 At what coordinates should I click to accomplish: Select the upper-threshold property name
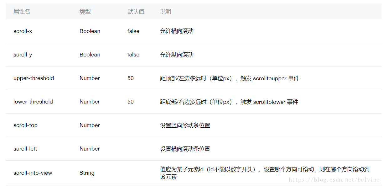(x=34, y=78)
